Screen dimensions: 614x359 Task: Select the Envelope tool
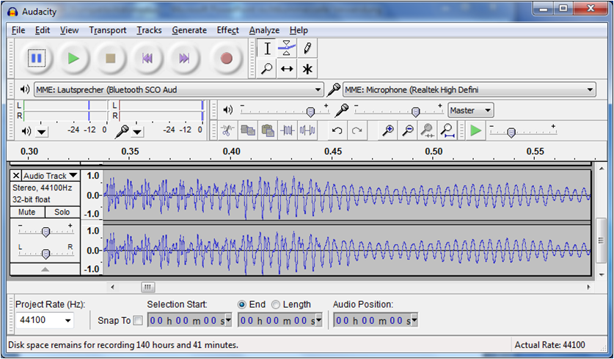287,48
